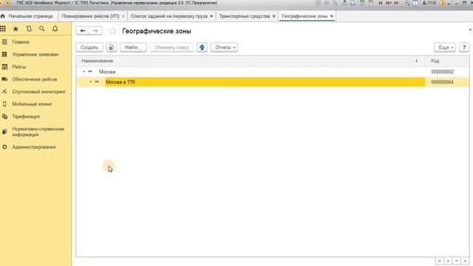Open help with the ? button
Screen dimensions: 473x266
click(x=464, y=47)
